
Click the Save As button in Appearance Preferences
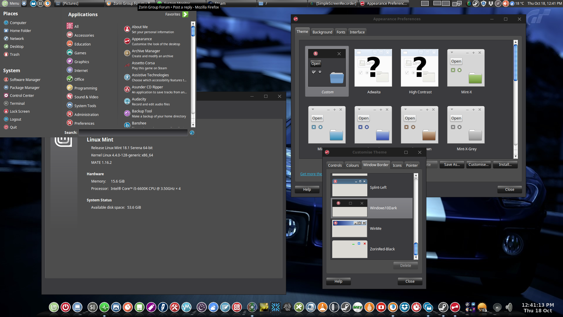[x=452, y=164]
